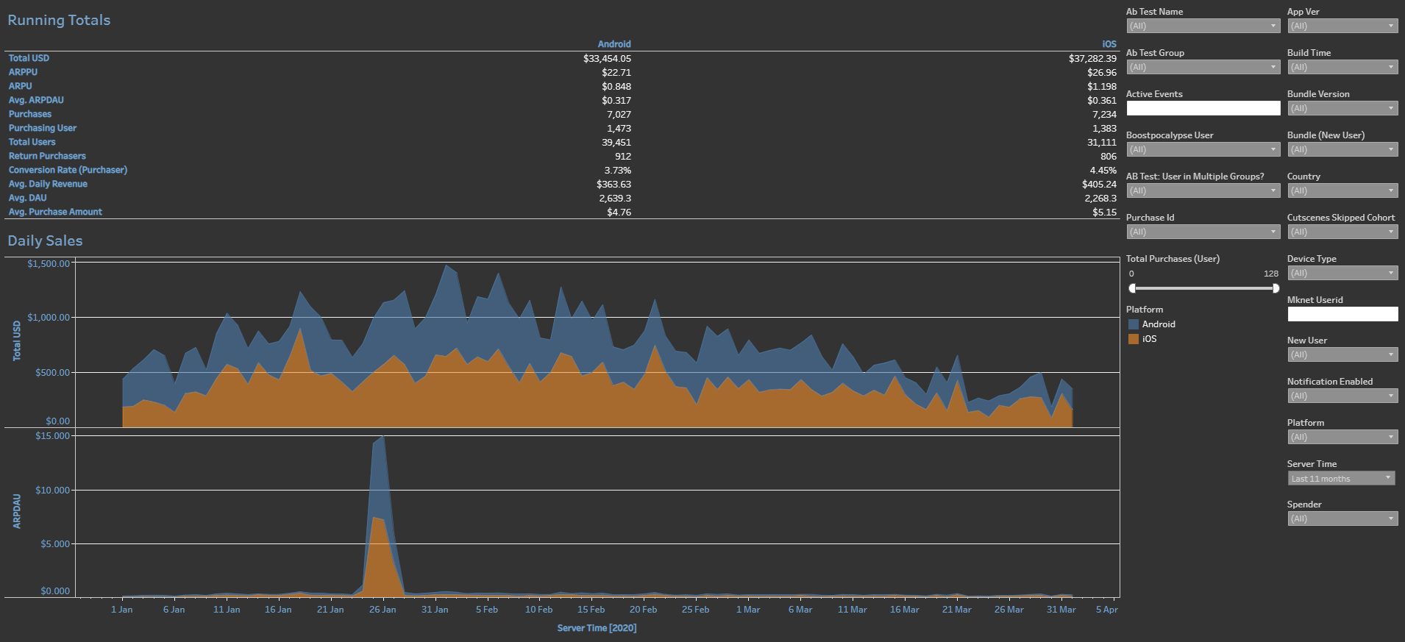This screenshot has height=642, width=1405.
Task: Click the right handle of Total Purchases slider
Action: (x=1276, y=288)
